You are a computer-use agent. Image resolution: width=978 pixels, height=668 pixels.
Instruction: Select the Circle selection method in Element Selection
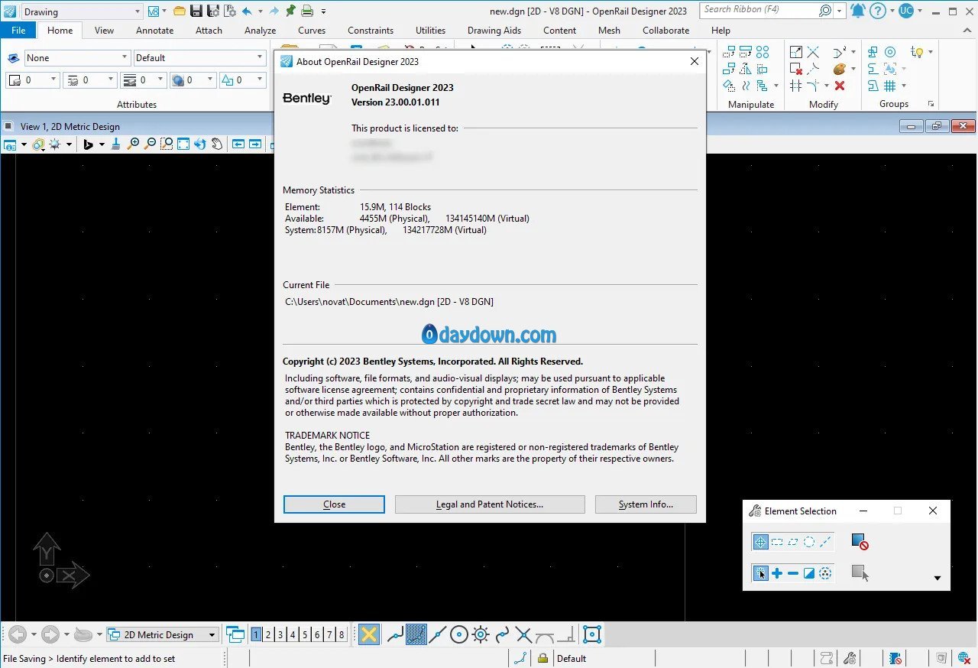pyautogui.click(x=809, y=542)
